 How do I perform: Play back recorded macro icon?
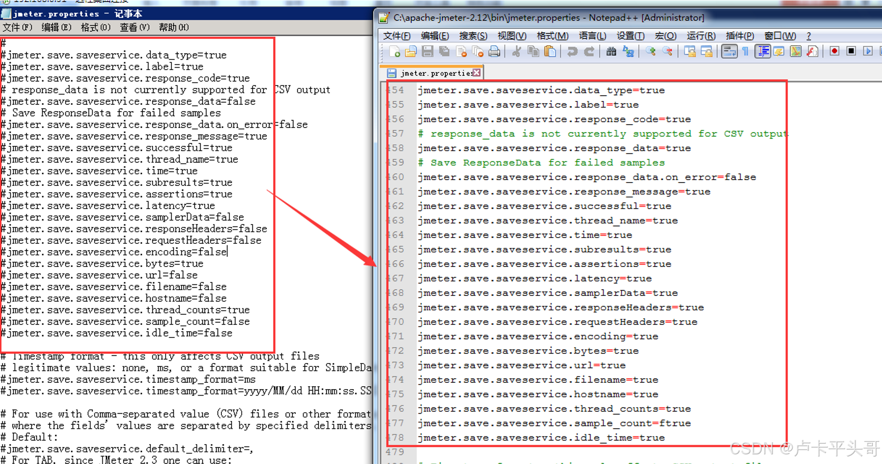click(868, 51)
